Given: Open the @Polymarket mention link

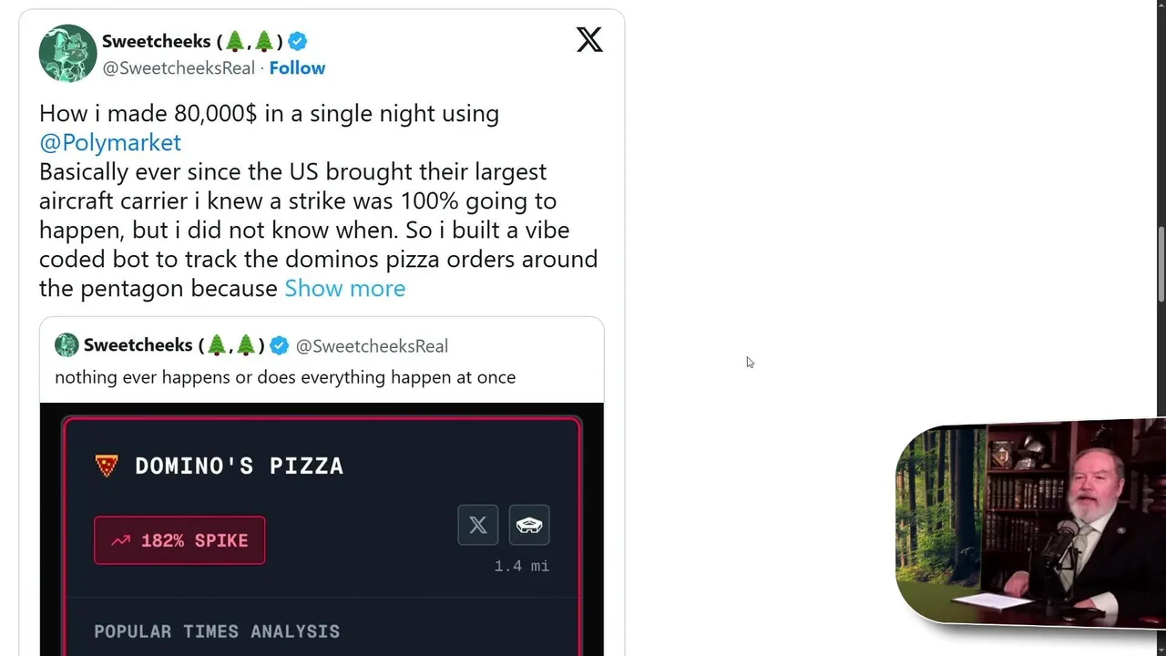Looking at the screenshot, I should pyautogui.click(x=110, y=143).
